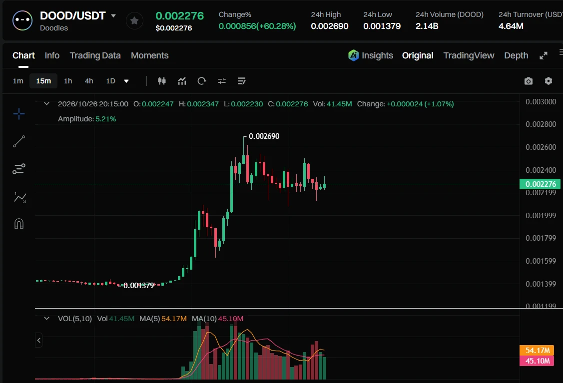
Task: Select the trend line drawing tool
Action: [19, 141]
